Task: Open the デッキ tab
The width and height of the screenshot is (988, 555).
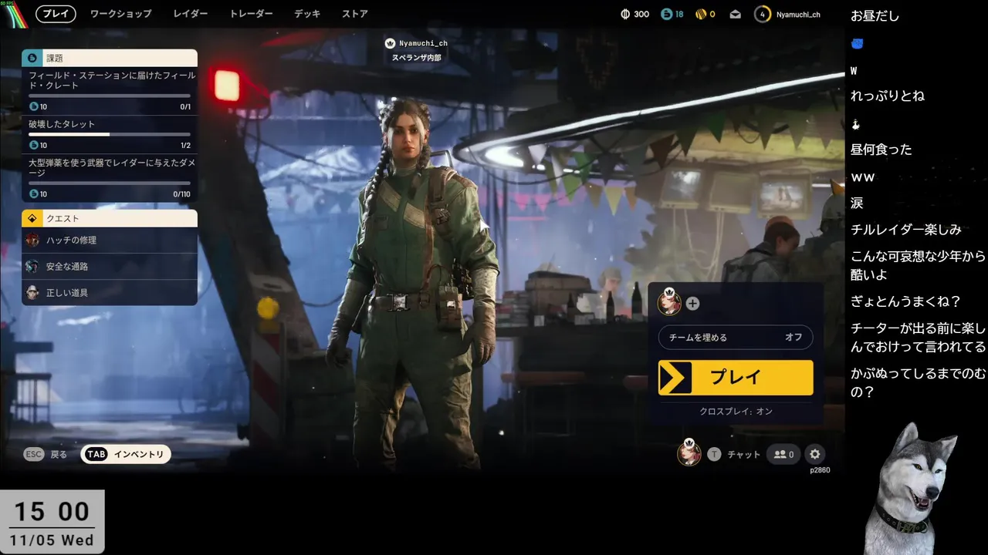Action: [307, 14]
